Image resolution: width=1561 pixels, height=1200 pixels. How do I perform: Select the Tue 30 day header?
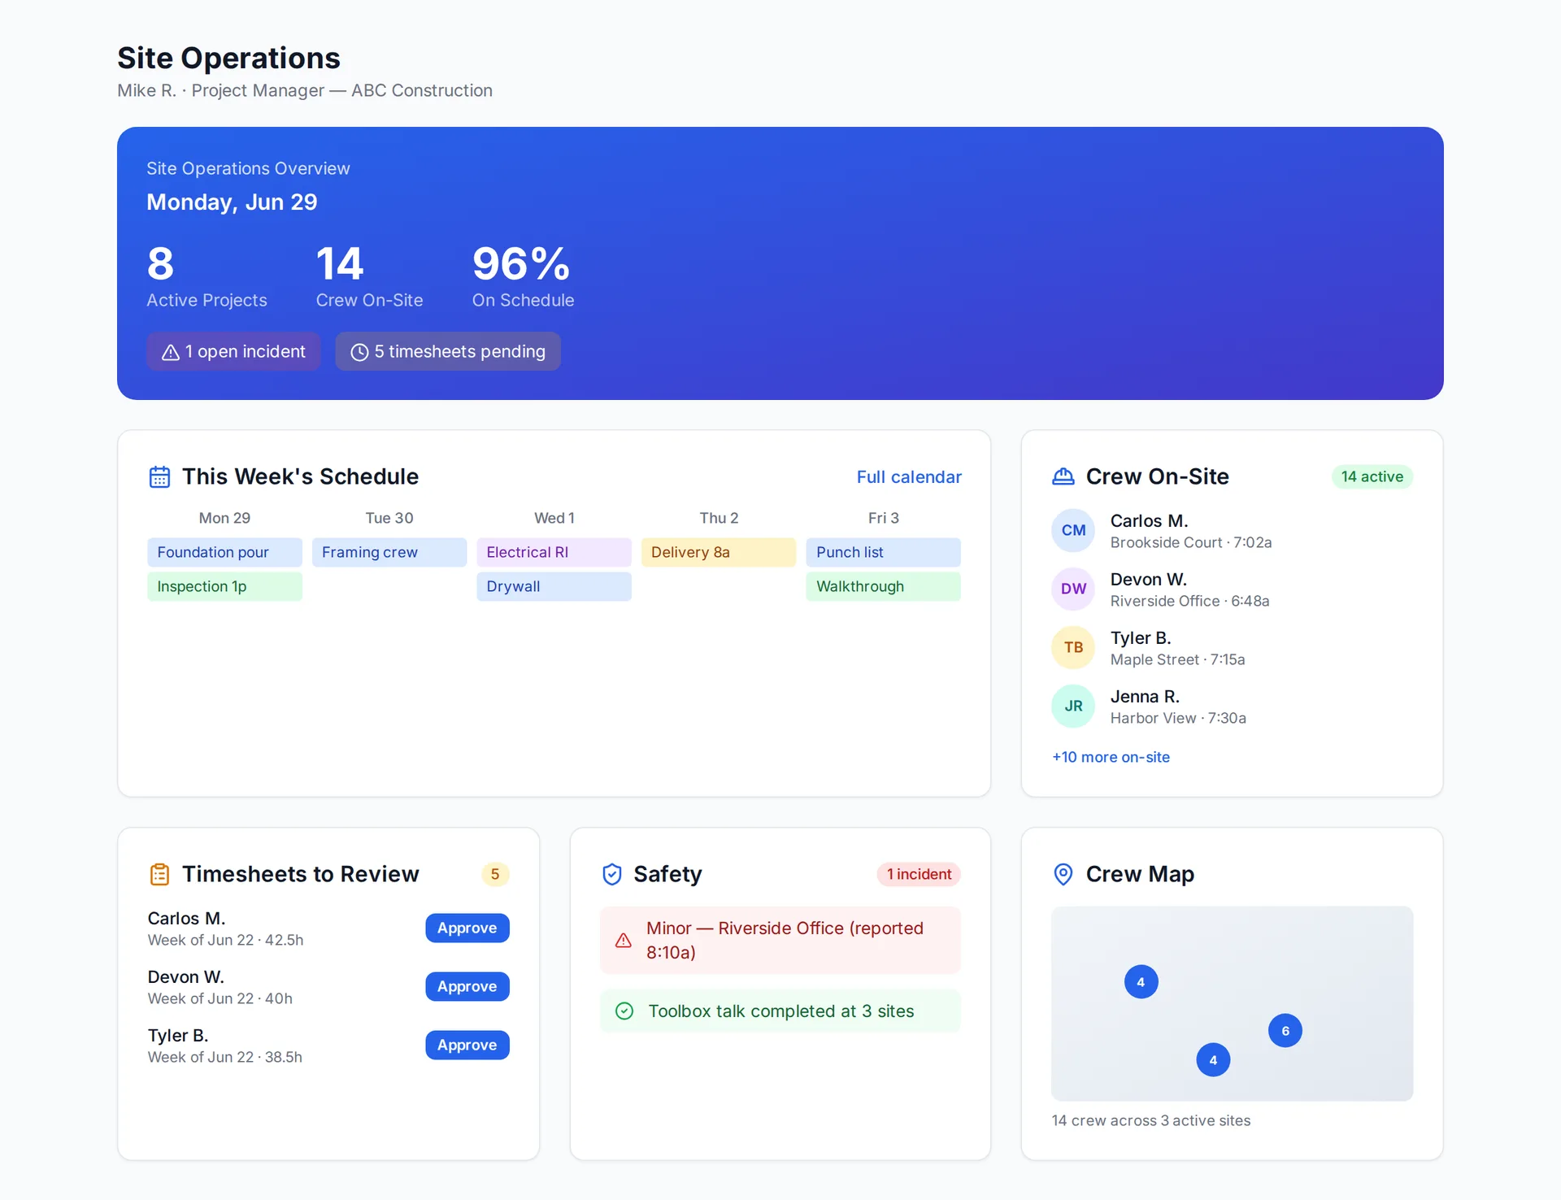pyautogui.click(x=389, y=518)
